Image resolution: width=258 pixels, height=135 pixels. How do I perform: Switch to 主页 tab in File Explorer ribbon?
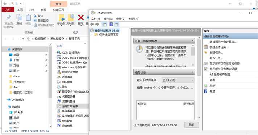tap(20, 10)
